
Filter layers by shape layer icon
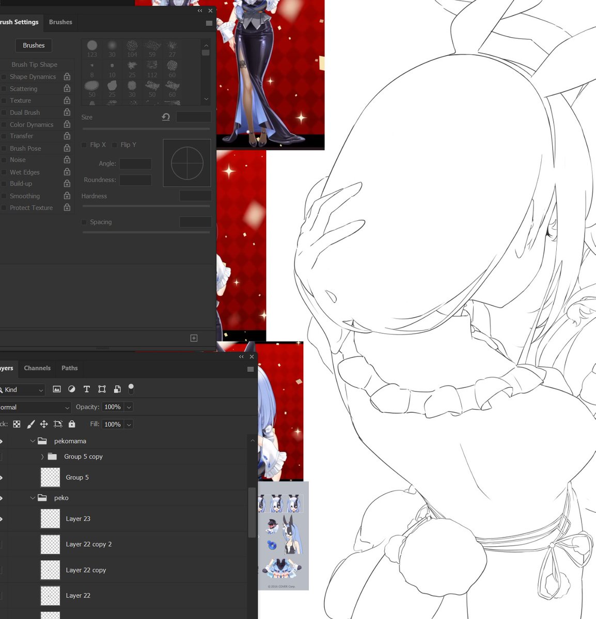pyautogui.click(x=102, y=389)
